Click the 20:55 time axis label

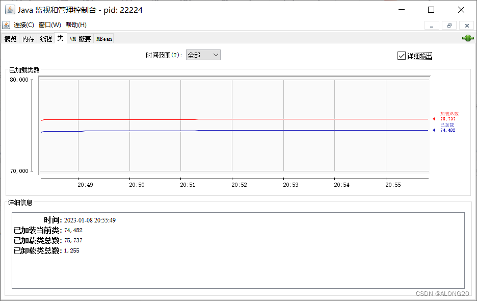tap(393, 185)
